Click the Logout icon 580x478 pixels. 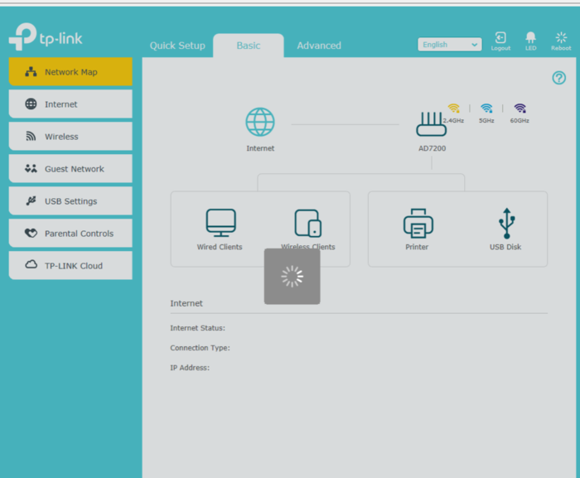[500, 38]
